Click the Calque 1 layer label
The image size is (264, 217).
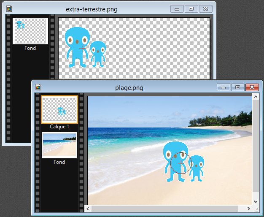coord(59,127)
